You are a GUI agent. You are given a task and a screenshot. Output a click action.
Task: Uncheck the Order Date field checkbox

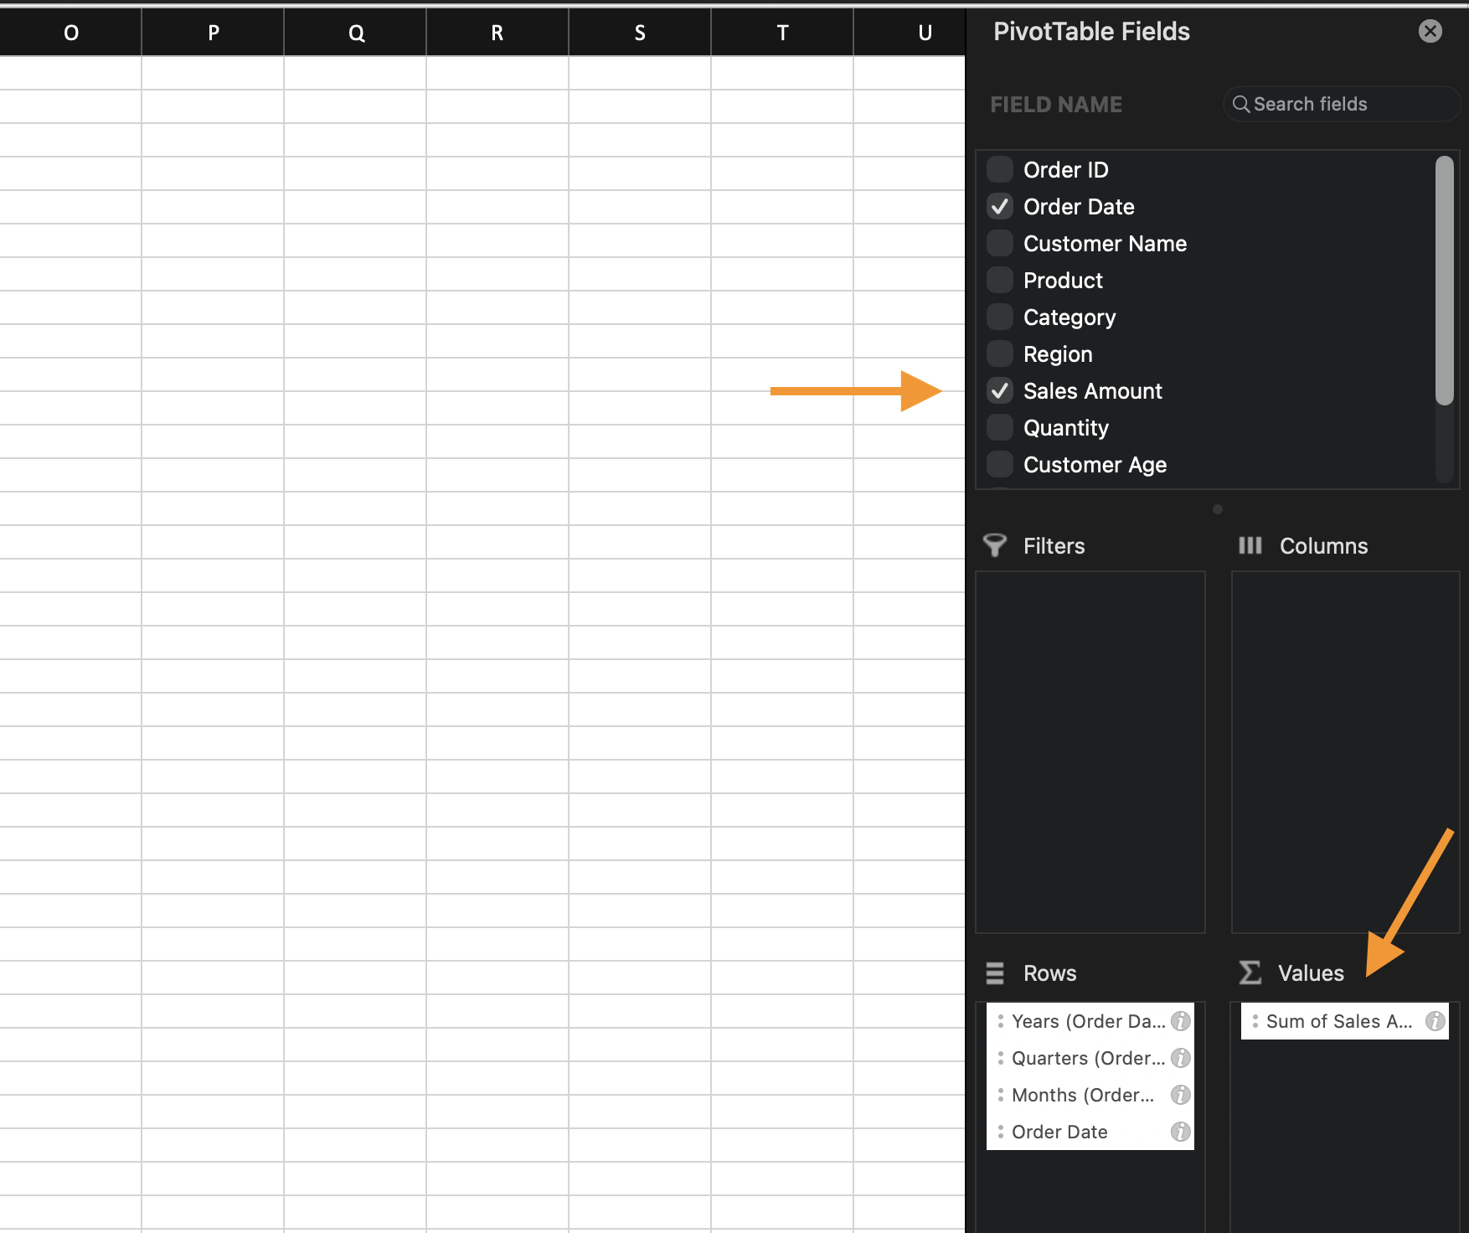[1000, 206]
